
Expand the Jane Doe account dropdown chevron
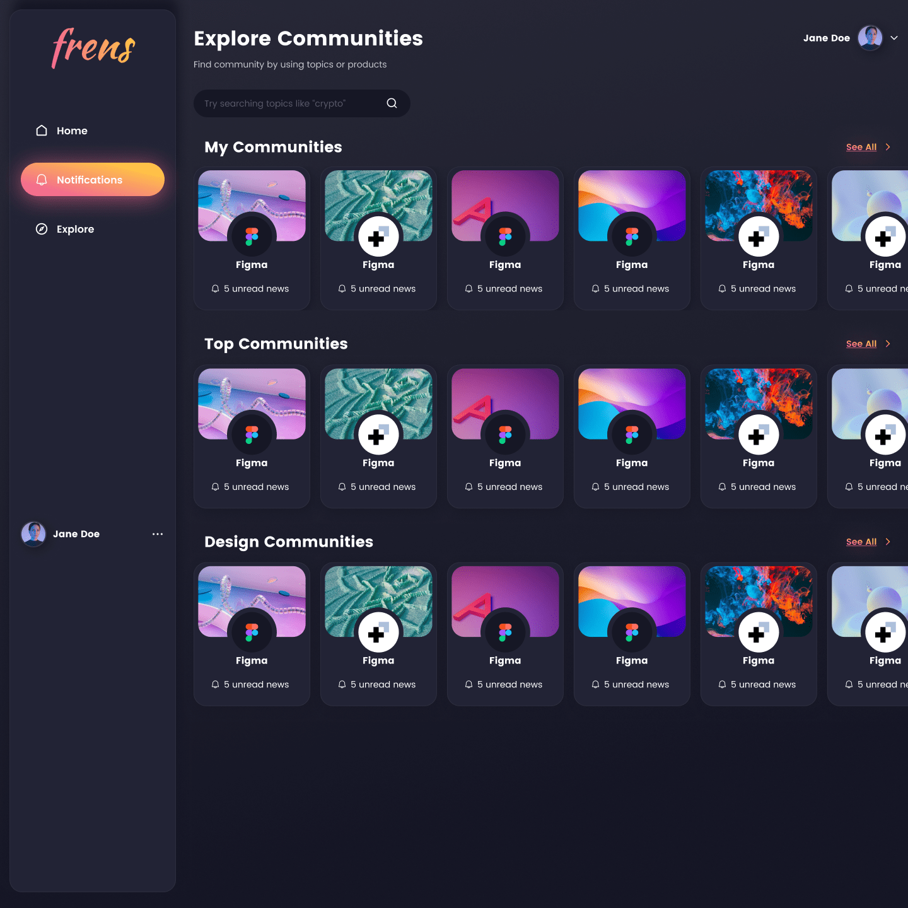[x=893, y=38]
